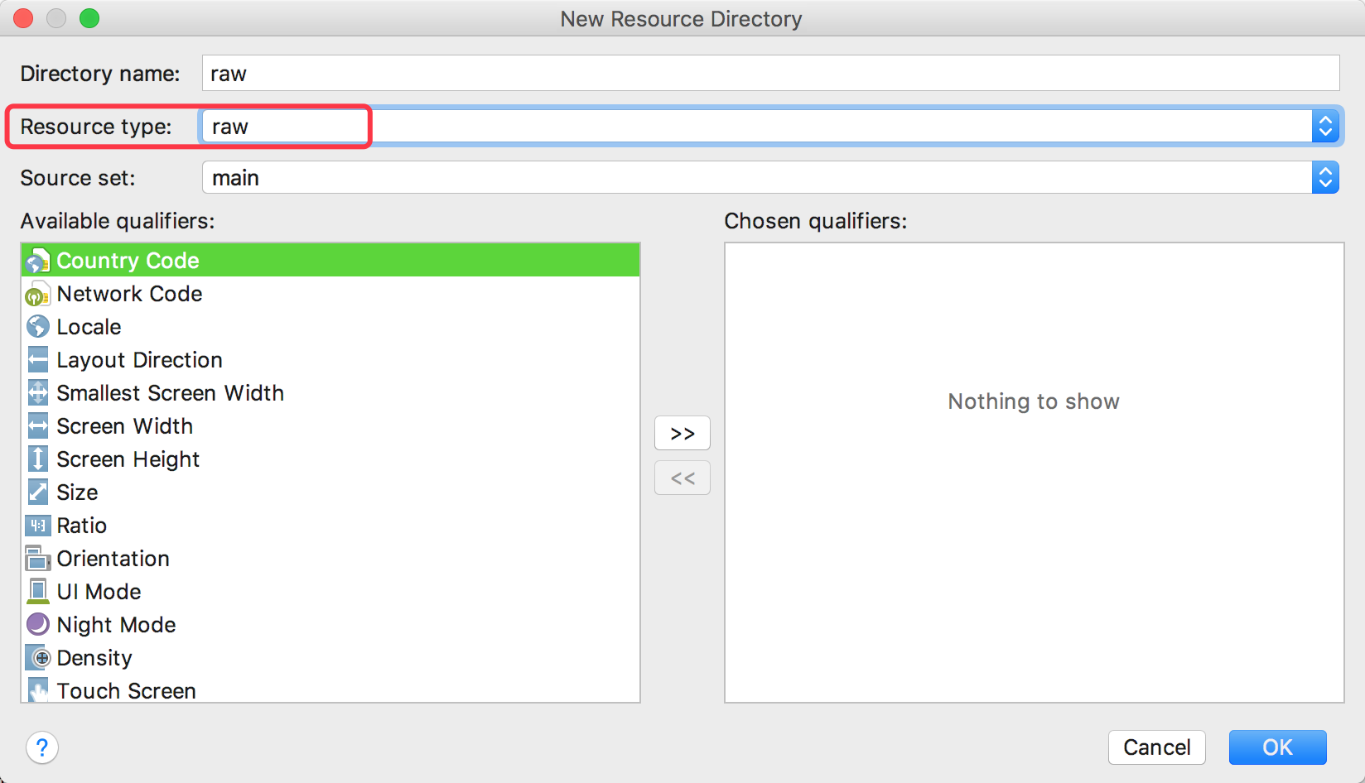Click the Directory name text field
Image resolution: width=1365 pixels, height=783 pixels.
click(770, 74)
